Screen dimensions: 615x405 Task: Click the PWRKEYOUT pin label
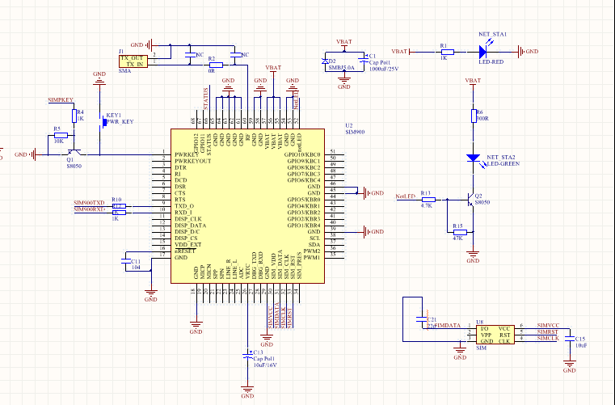tap(193, 161)
